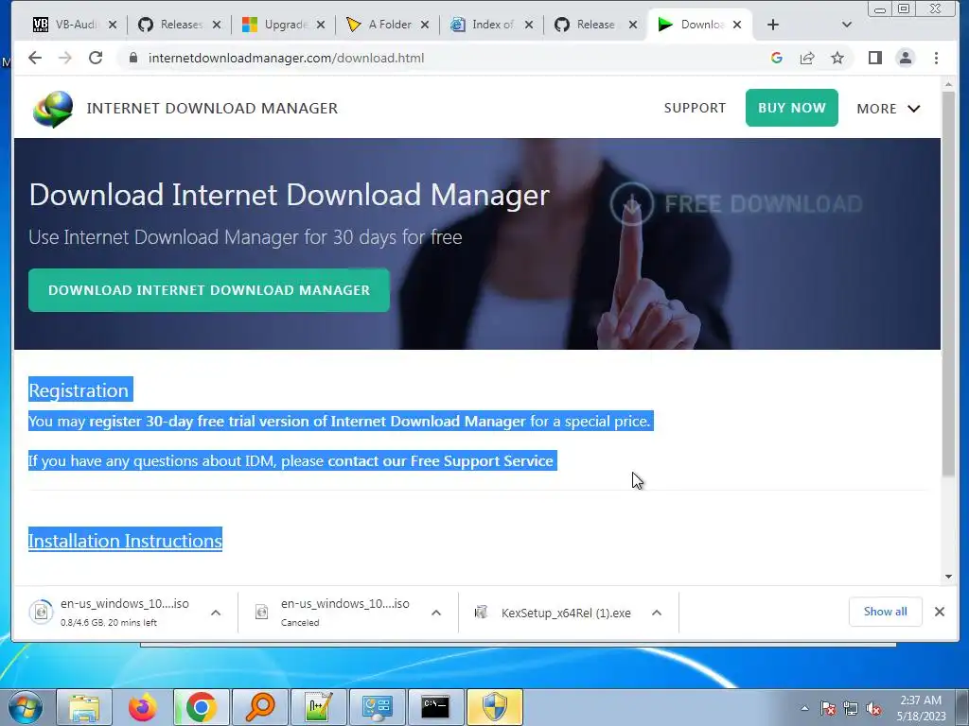The width and height of the screenshot is (969, 726).
Task: Close the active Download tab
Action: click(737, 25)
